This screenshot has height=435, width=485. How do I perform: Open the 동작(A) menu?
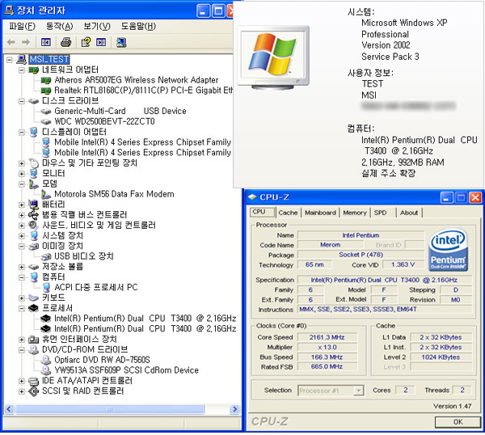click(59, 27)
